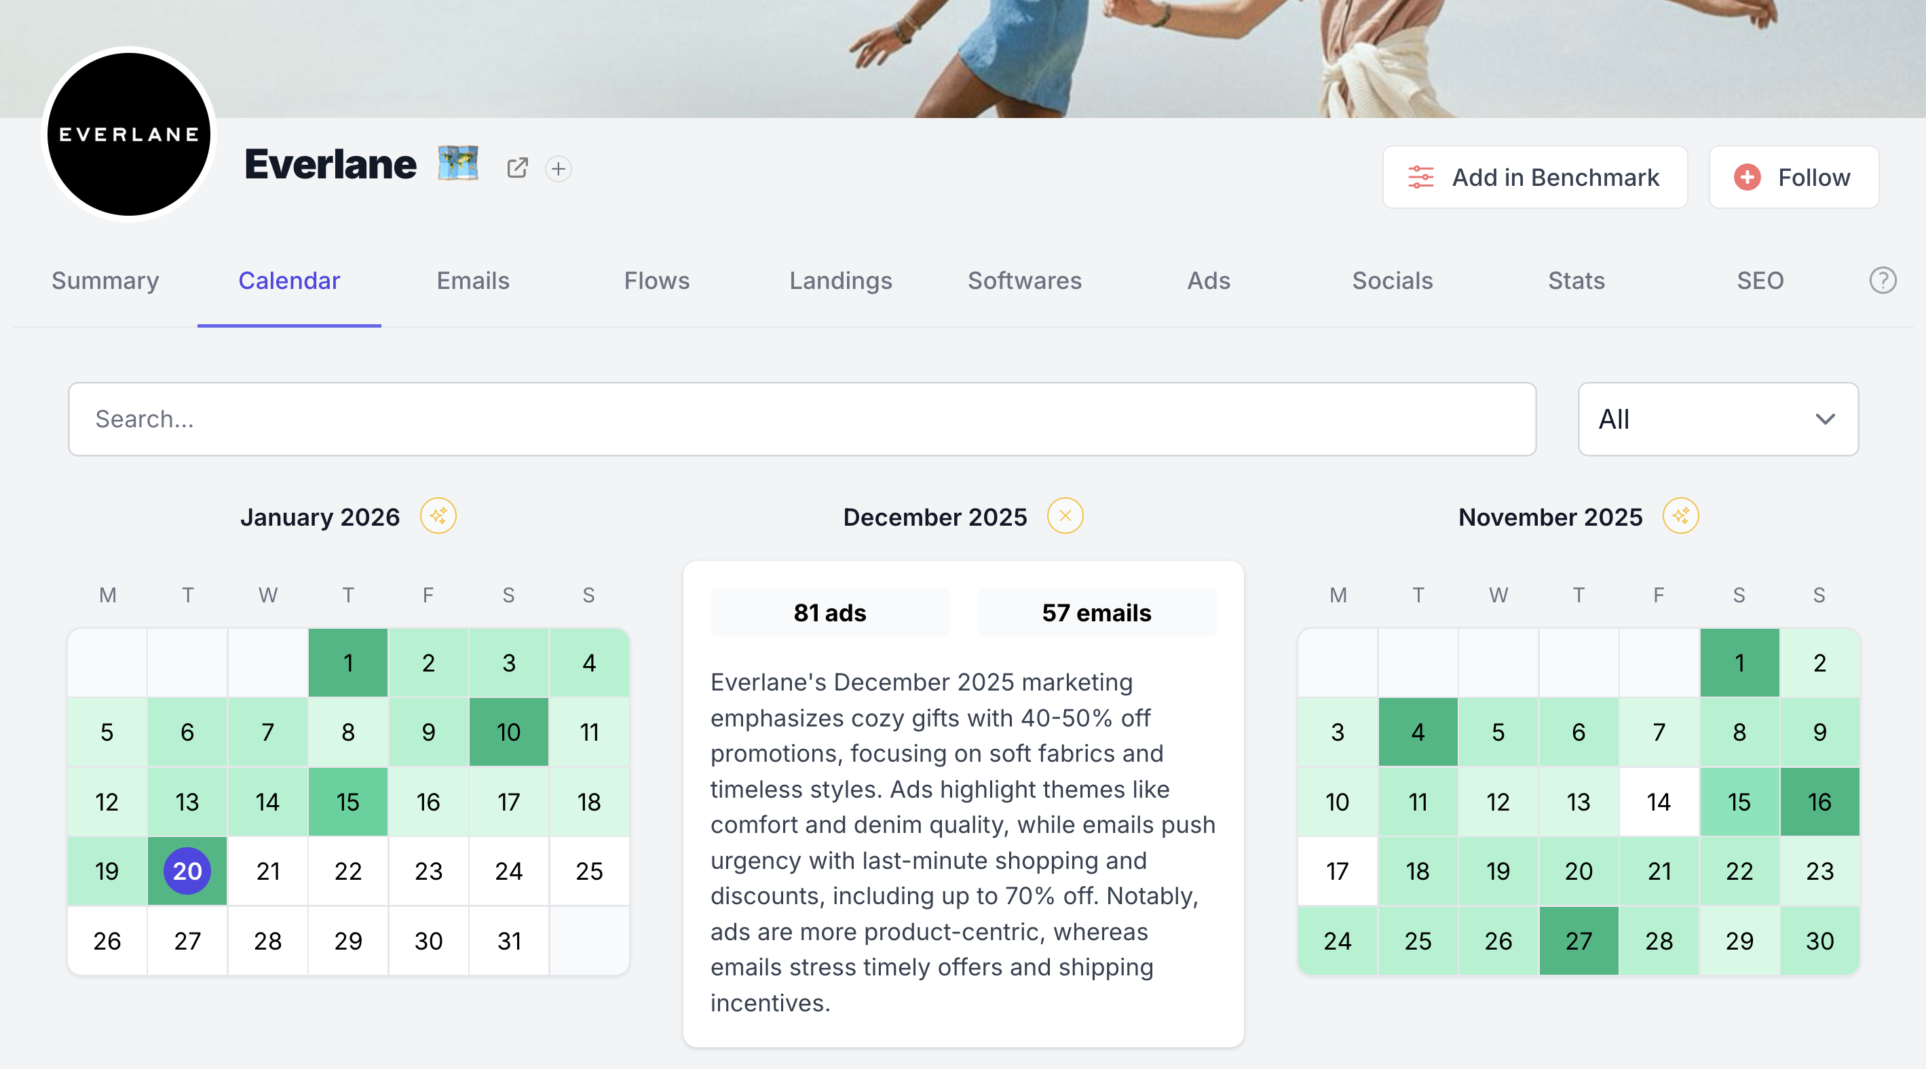Switch to the Emails tab
The image size is (1926, 1069).
[472, 281]
